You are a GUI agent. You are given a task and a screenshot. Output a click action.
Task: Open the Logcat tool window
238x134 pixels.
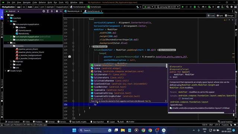click(x=111, y=122)
